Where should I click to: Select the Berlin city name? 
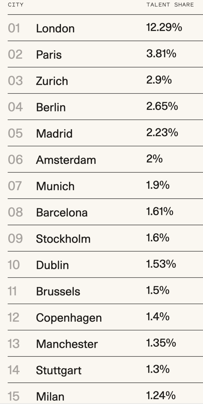[x=51, y=107]
